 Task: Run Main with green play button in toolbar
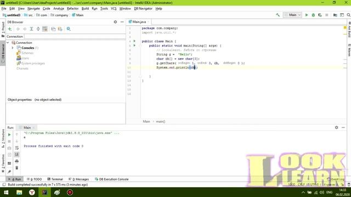tap(307, 15)
